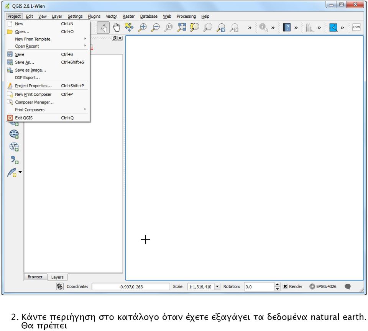Choose New Print Composer entry
This screenshot has width=368, height=331.
[48, 94]
